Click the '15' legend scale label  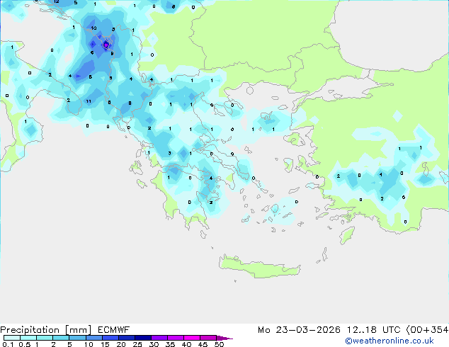(x=105, y=344)
